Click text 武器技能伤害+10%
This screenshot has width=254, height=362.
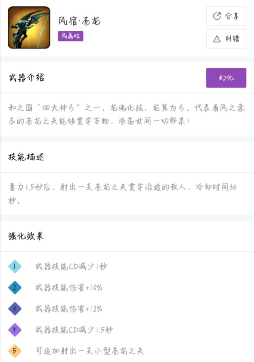point(69,288)
